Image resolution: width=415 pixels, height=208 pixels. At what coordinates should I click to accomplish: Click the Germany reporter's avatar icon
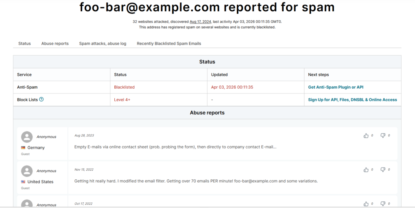(27, 137)
